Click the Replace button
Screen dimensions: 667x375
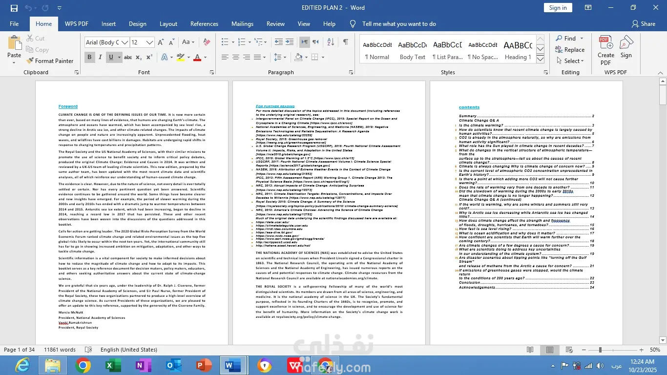pyautogui.click(x=570, y=50)
